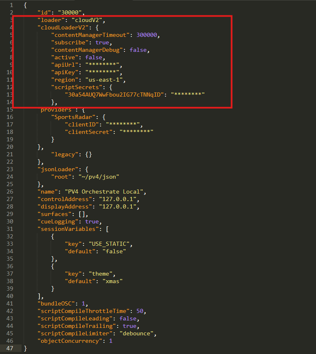Click the "name" key on line 26

pos(48,192)
